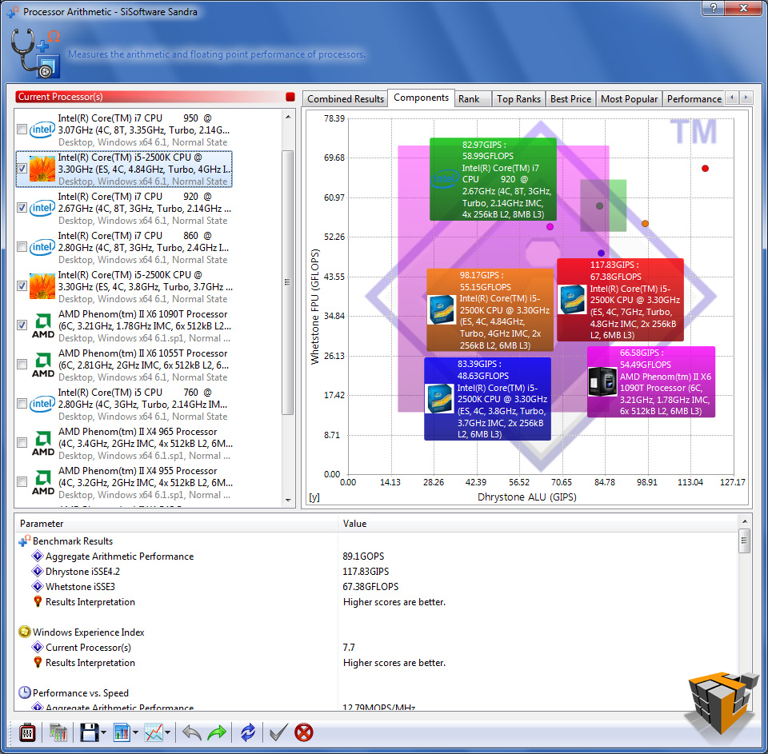Open the Top Ranks tab
Viewport: 768px width, 754px height.
[x=518, y=99]
